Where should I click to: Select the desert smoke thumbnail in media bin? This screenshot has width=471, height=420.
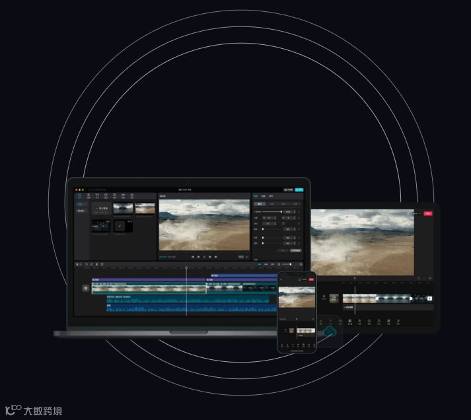click(145, 208)
